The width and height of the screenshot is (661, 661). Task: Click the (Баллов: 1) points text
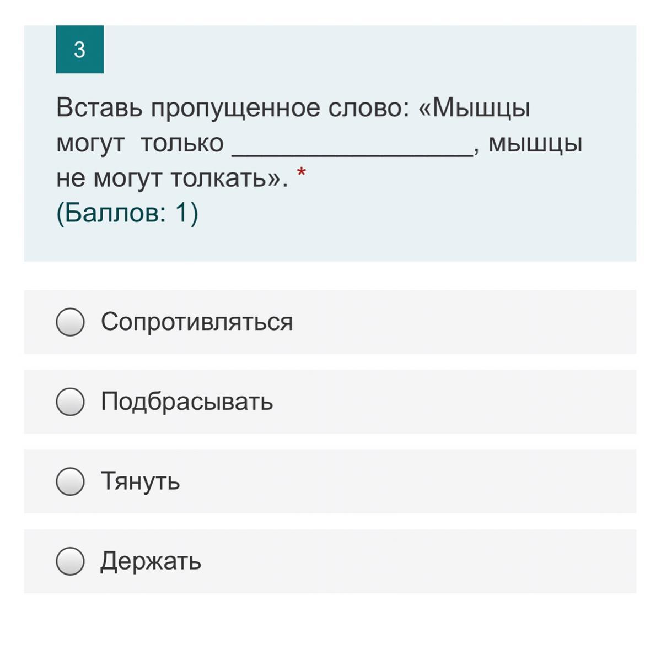tap(127, 213)
